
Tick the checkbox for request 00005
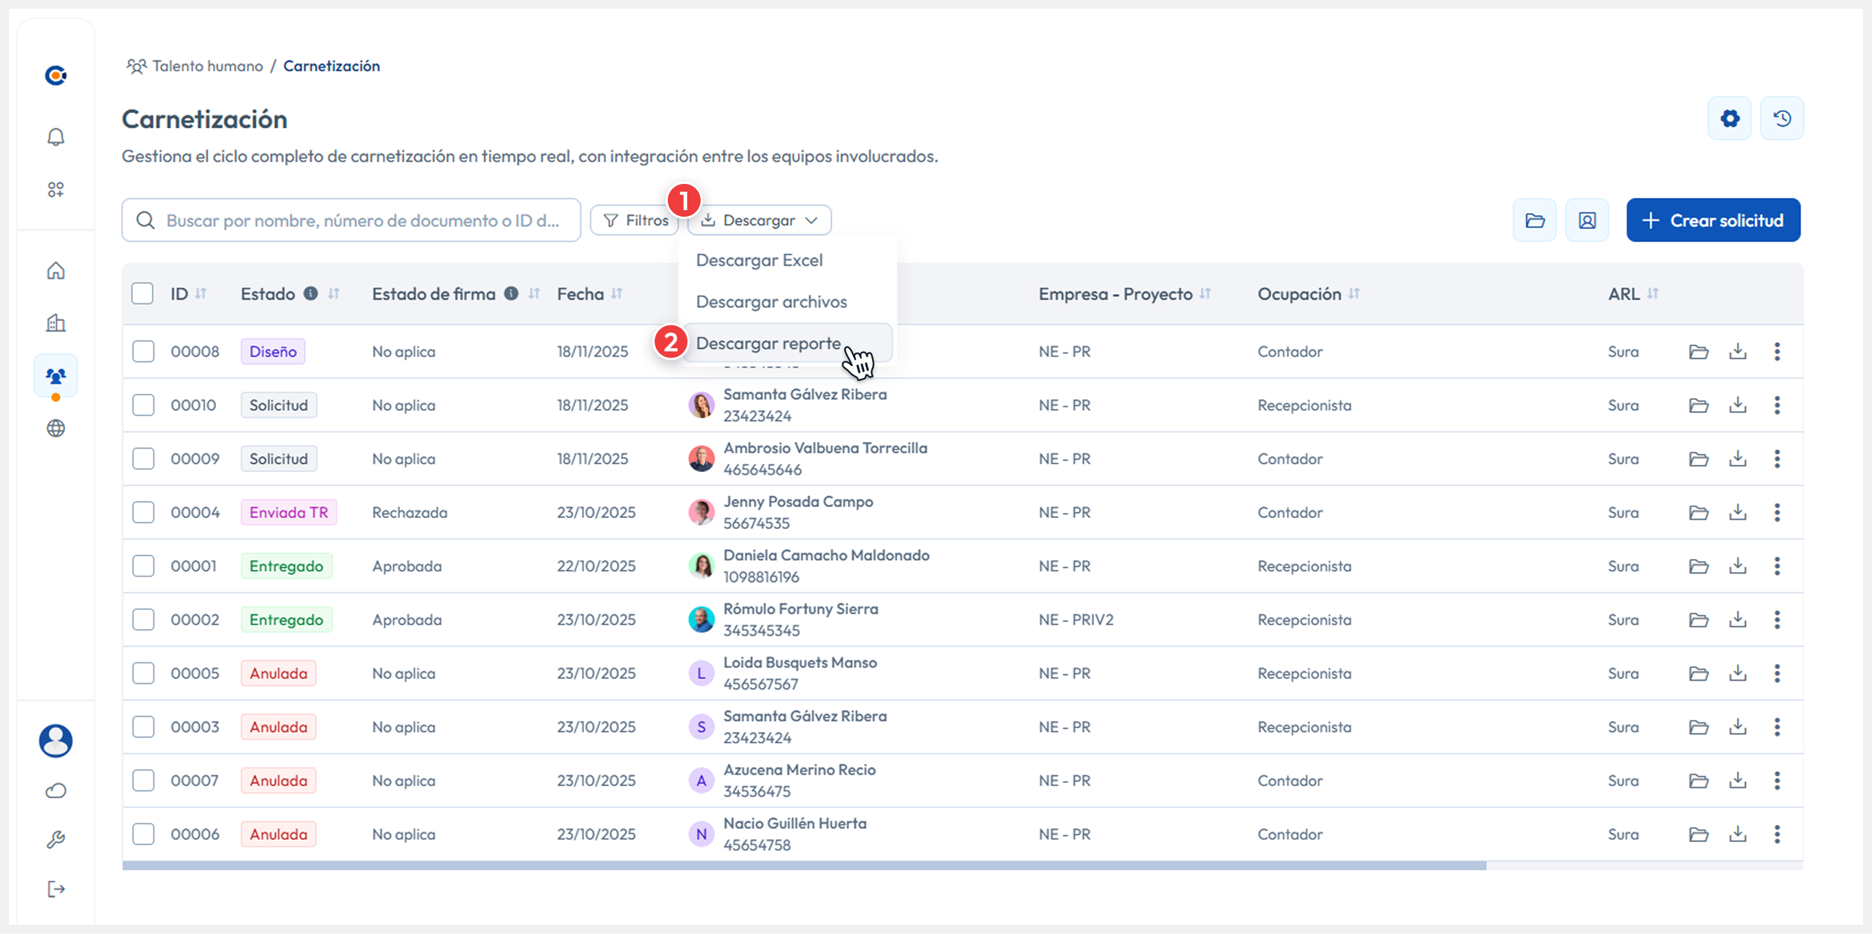(143, 673)
